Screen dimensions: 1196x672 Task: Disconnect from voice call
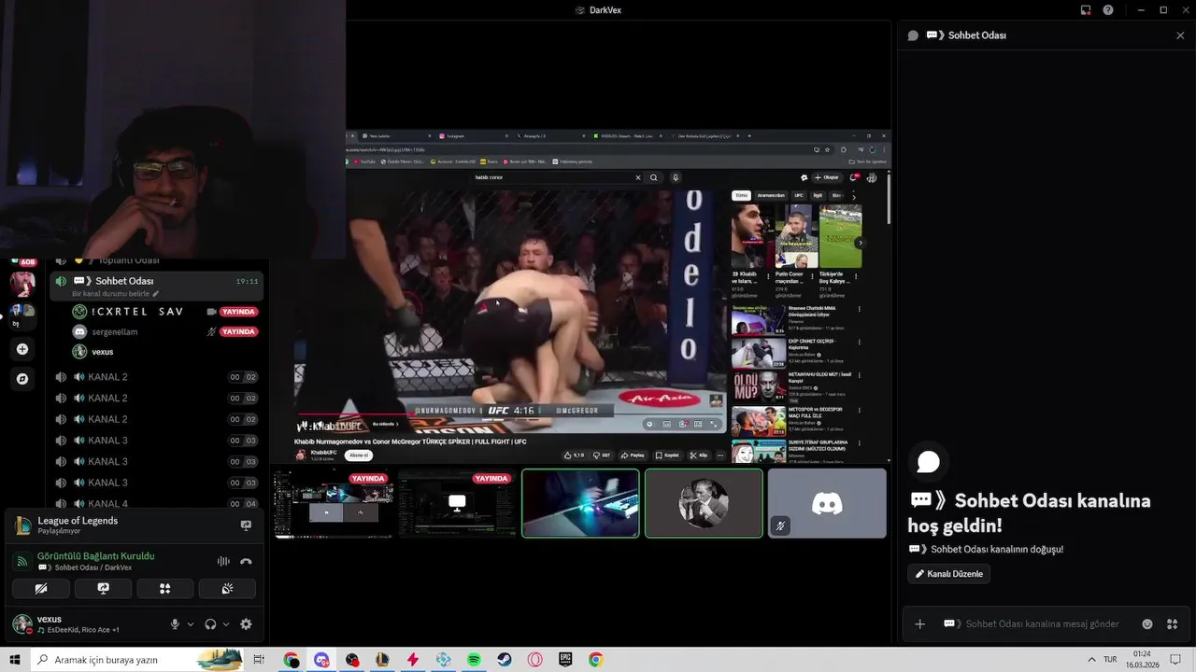click(x=246, y=561)
